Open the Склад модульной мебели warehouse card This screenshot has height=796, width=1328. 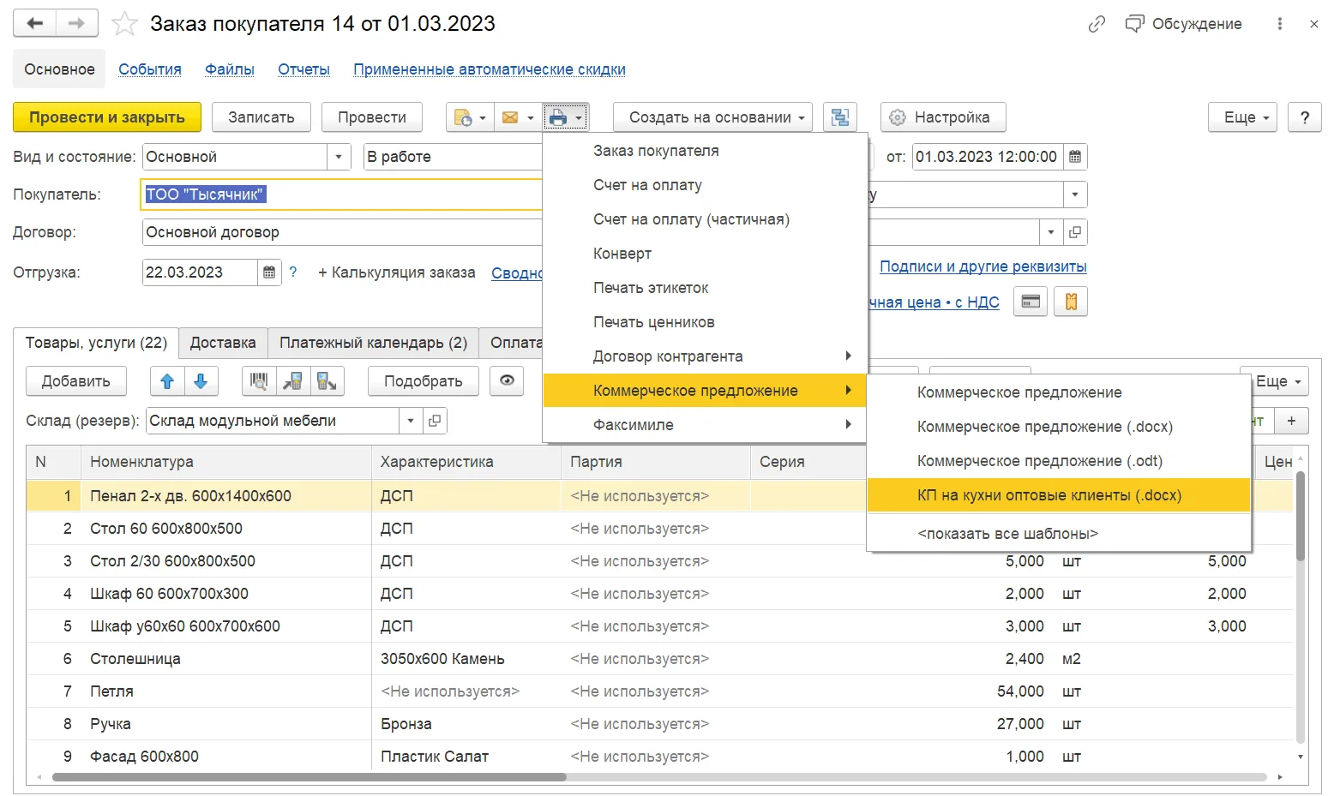click(x=436, y=421)
